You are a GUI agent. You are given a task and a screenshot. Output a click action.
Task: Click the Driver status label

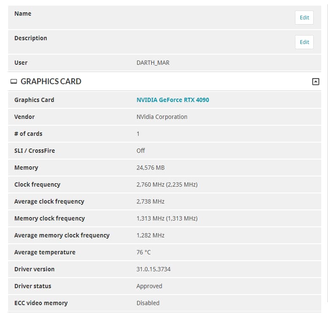point(33,286)
